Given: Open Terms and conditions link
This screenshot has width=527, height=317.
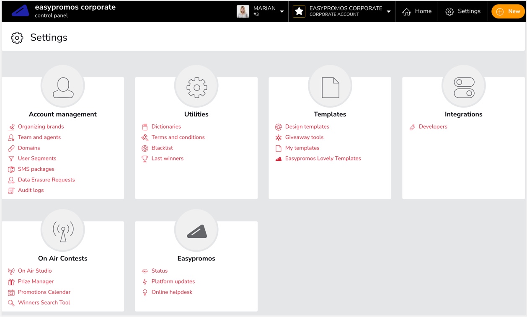Looking at the screenshot, I should point(178,137).
